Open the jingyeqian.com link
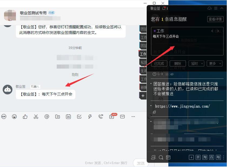227x167 pixels. point(179,106)
